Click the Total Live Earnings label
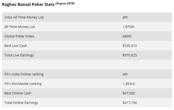Screen dimensions: 174x110 click(x=19, y=55)
